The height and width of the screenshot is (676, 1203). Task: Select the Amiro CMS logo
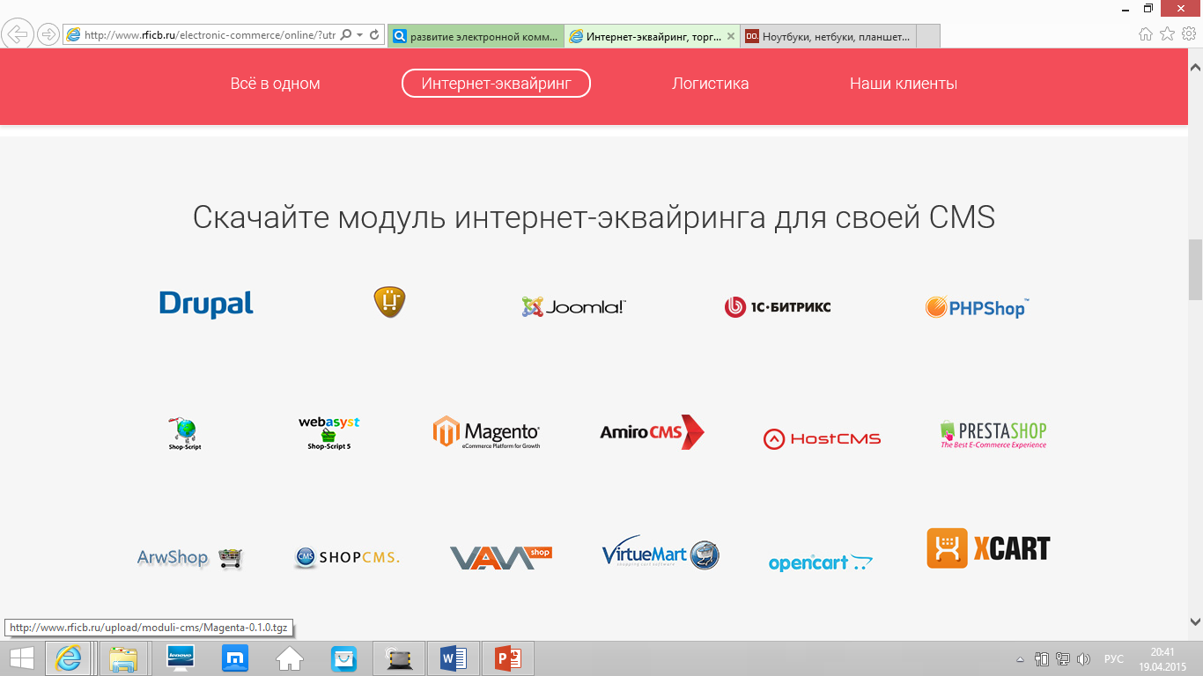tap(652, 432)
